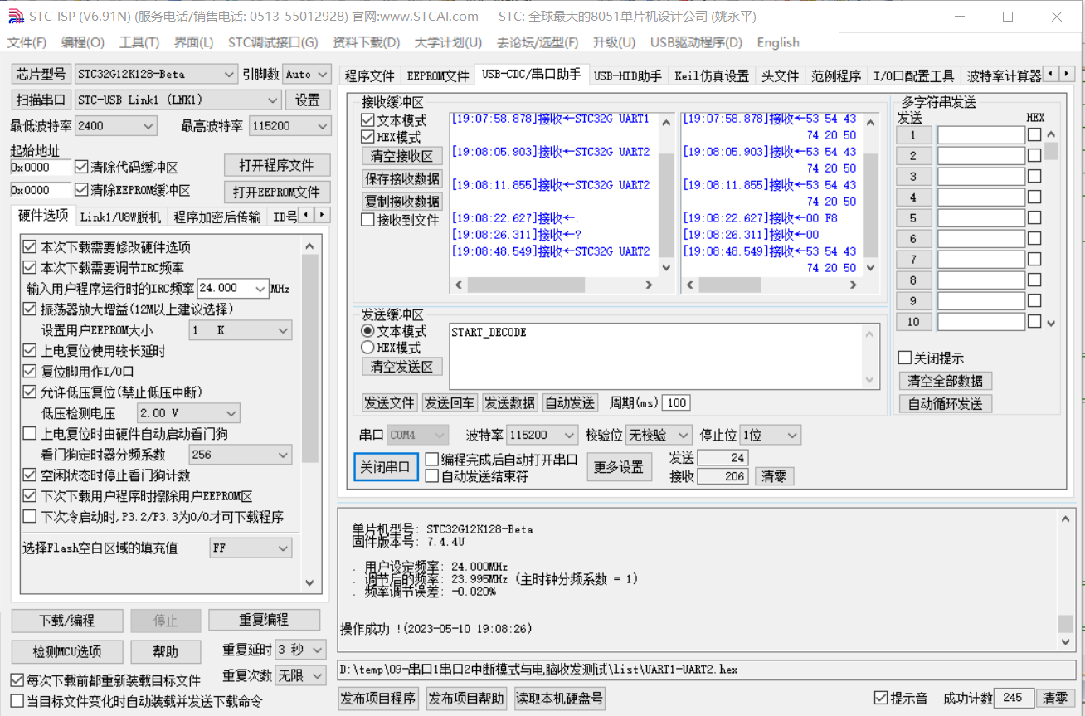Select HEX模式 radio in send buffer
Screen dimensions: 1085x716
pyautogui.click(x=367, y=348)
